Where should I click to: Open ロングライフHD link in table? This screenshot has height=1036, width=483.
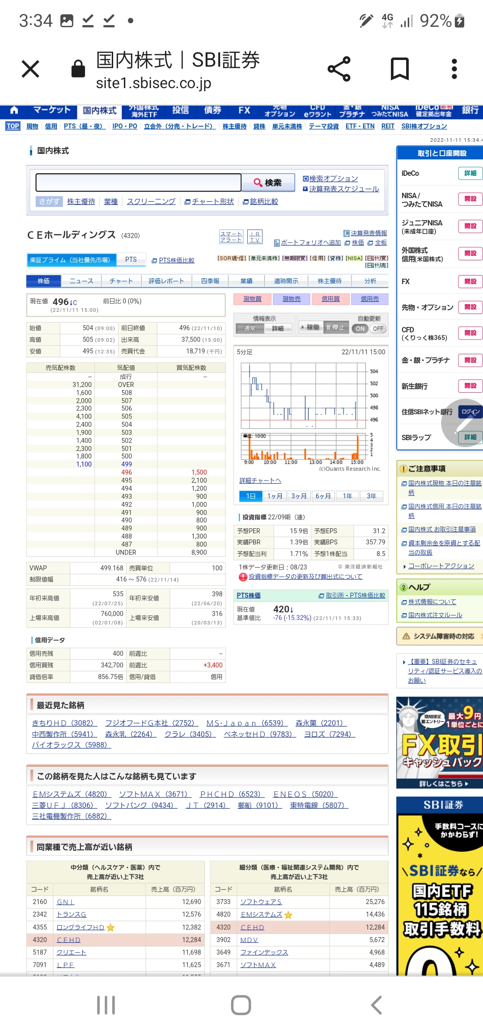coord(80,927)
